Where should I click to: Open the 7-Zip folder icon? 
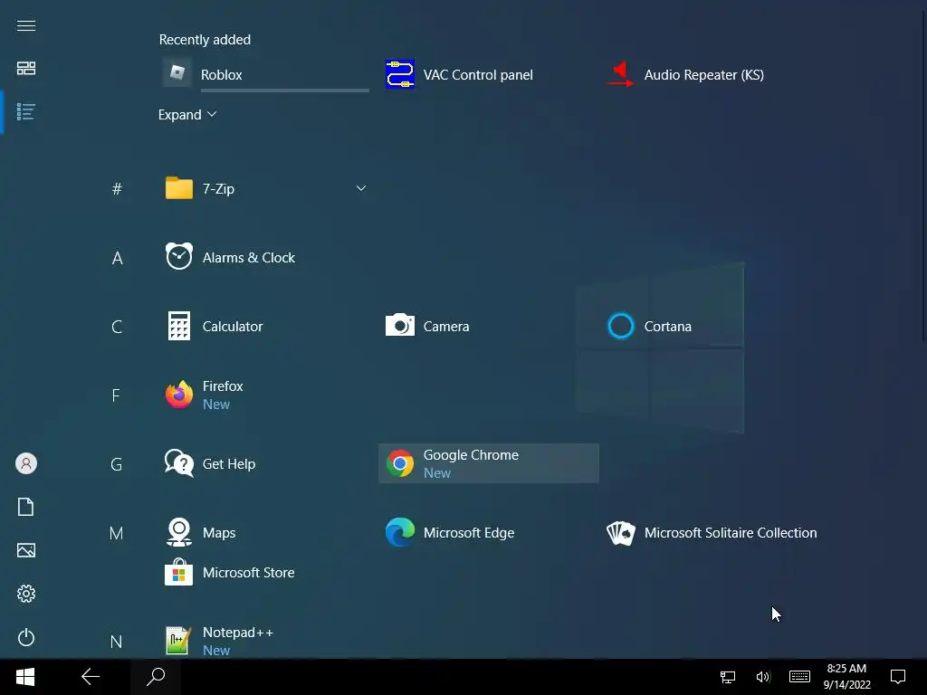tap(179, 188)
